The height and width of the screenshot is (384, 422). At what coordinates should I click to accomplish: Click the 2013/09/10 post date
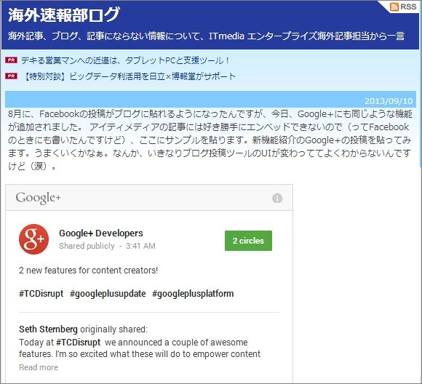point(389,101)
